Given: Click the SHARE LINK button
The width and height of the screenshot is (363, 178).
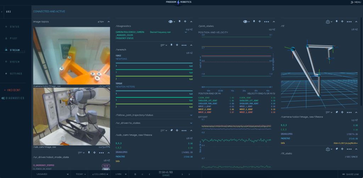Looking at the screenshot, I should (351, 174).
